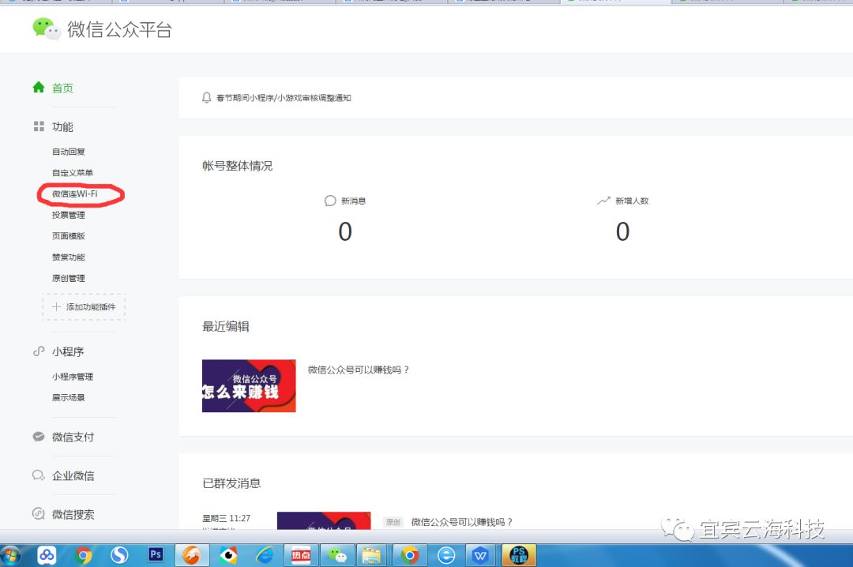
Task: Open the 春节期间小程序/小游戏审核调整通知 notice
Action: pyautogui.click(x=284, y=98)
